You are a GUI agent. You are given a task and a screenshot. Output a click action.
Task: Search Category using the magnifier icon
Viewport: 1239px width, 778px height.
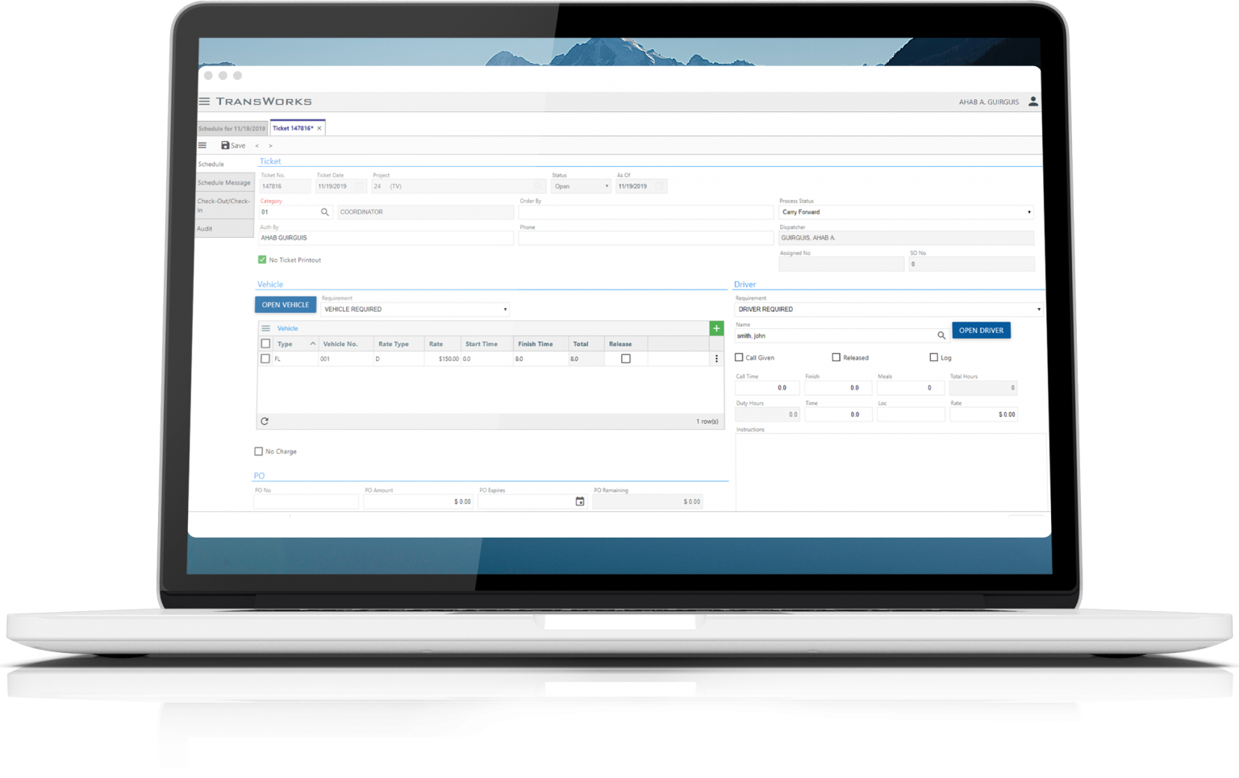point(325,211)
